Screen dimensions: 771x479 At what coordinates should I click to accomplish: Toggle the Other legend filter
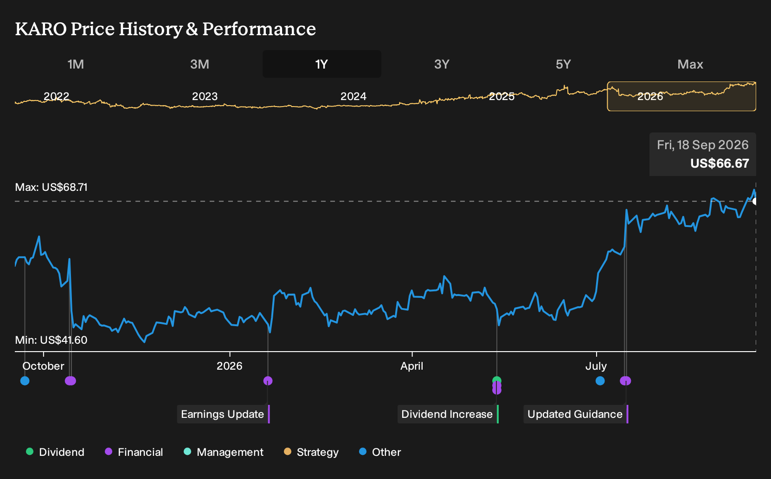click(x=380, y=452)
